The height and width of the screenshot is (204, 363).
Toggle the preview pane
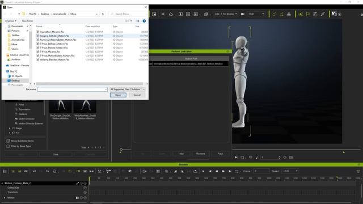(x=137, y=21)
